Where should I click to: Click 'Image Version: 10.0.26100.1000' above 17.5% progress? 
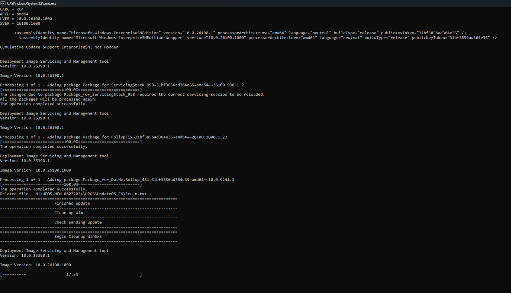(x=36, y=265)
